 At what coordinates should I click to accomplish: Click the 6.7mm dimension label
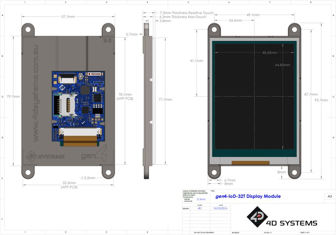click(230, 180)
